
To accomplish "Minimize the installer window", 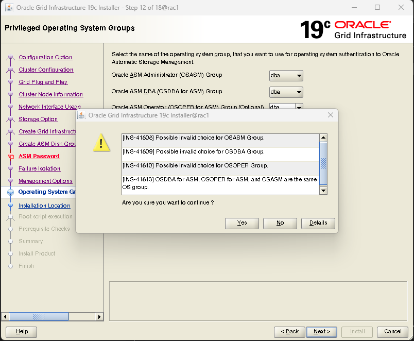I will (x=354, y=7).
